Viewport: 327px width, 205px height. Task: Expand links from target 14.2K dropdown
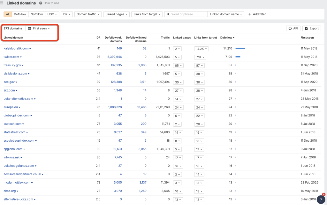pos(201,49)
